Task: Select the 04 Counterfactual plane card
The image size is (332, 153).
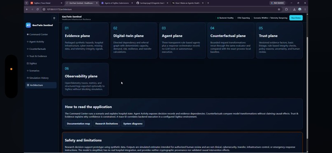Action: 231,41
